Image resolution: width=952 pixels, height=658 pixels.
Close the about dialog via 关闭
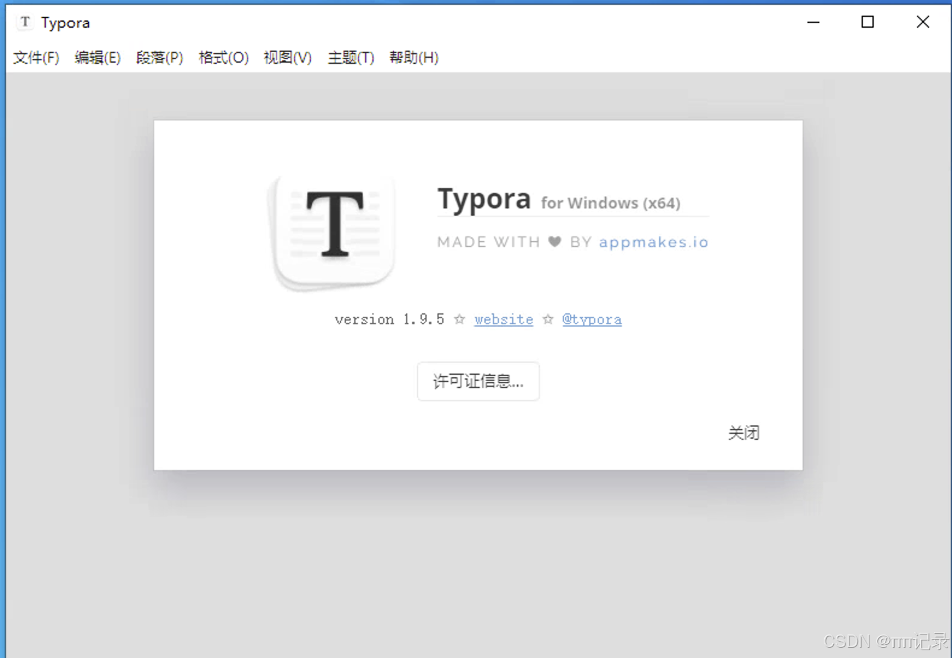pos(744,433)
